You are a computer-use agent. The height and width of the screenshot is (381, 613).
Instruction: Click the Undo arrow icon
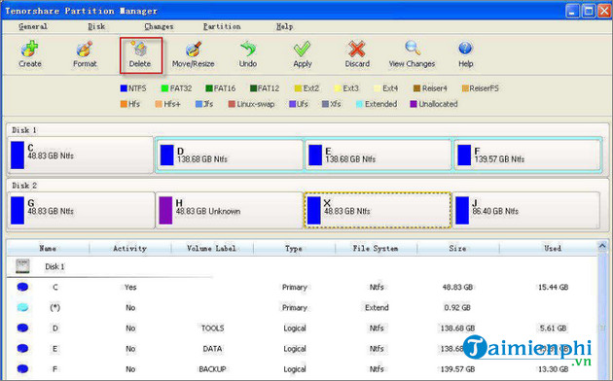(x=248, y=49)
